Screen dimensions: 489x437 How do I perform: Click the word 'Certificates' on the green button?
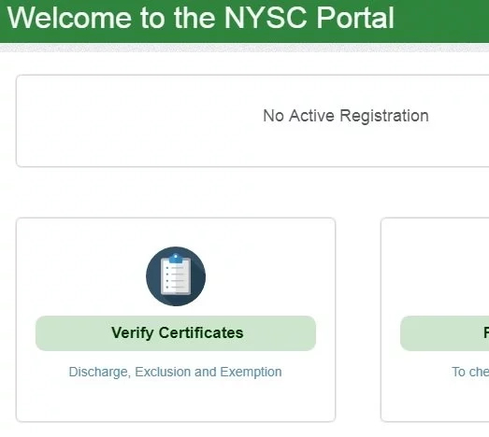point(201,332)
